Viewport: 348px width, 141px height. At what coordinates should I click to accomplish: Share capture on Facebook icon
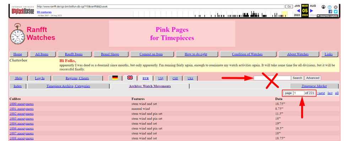pyautogui.click(x=330, y=11)
